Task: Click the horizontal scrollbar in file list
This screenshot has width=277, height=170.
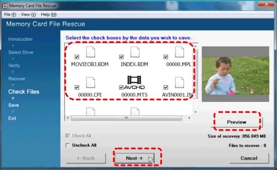Action: (126, 118)
